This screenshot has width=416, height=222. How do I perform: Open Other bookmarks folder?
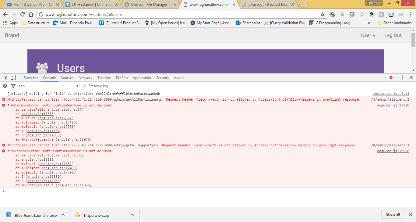coord(394,23)
